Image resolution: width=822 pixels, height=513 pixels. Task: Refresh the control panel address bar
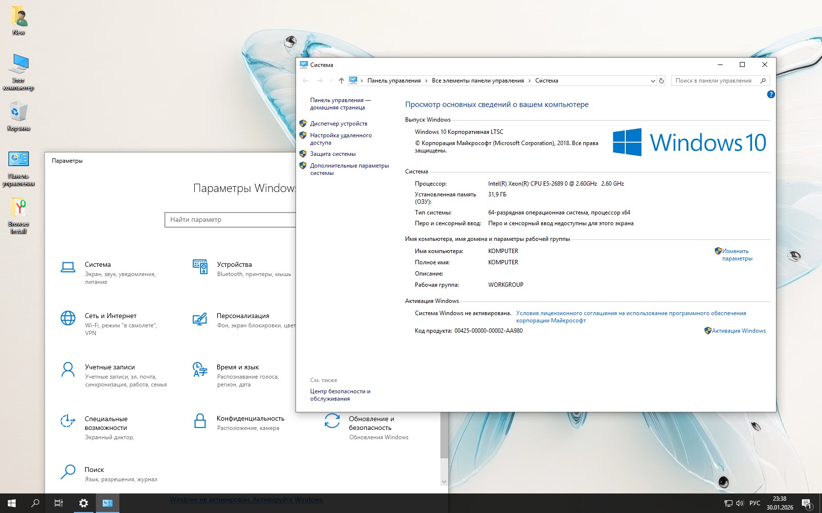(x=662, y=81)
